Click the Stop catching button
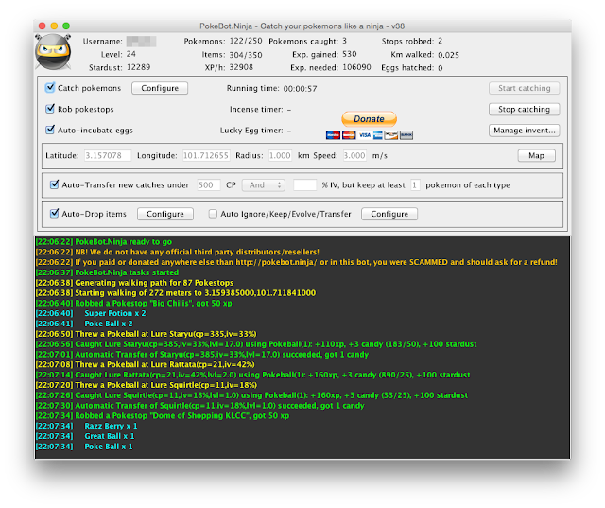The image size is (605, 508). tap(524, 109)
